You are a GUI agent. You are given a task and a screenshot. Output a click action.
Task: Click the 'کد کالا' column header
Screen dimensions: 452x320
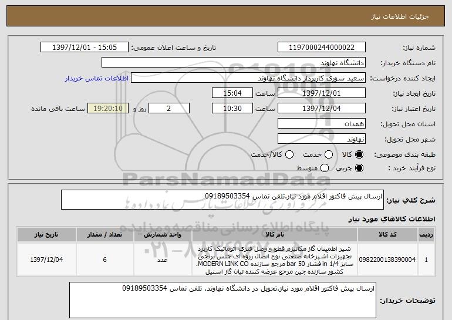point(387,235)
